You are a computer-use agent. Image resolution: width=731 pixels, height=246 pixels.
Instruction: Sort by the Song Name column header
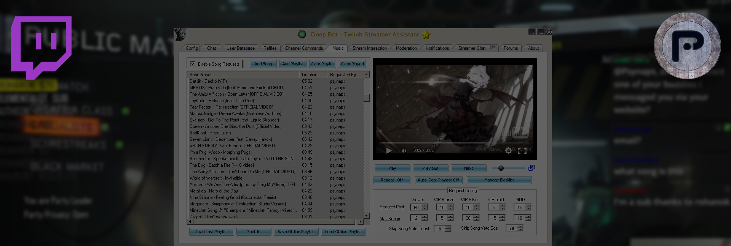243,75
